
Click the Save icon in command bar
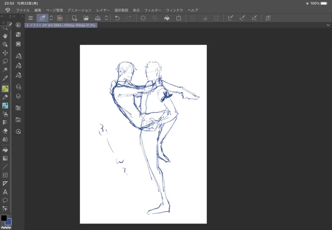(x=98, y=18)
